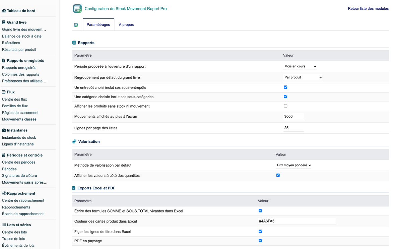Open Signatures de clôture
The height and width of the screenshot is (249, 402).
(19, 176)
